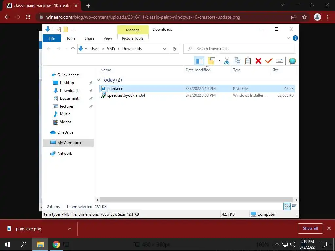The width and height of the screenshot is (335, 251).
Task: Open dropdown arrow next to new item icon
Action: pos(219,61)
